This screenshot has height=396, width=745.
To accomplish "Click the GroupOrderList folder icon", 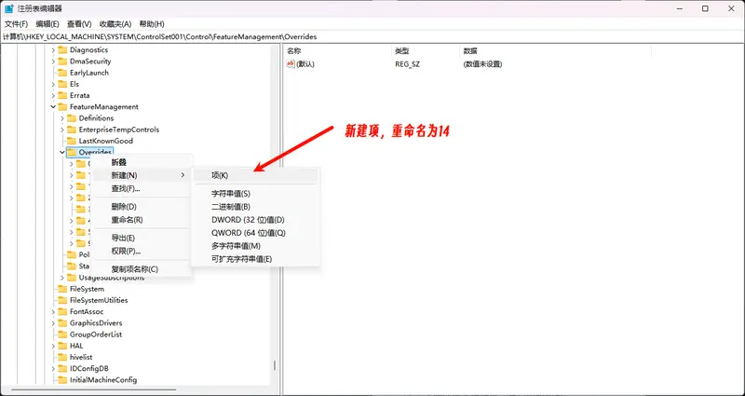I will pyautogui.click(x=62, y=335).
